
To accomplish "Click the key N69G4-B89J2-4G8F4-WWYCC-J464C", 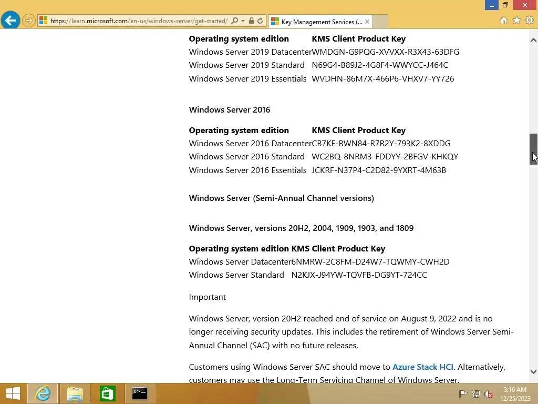I will (x=380, y=65).
